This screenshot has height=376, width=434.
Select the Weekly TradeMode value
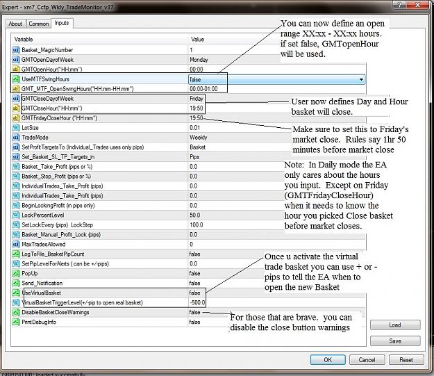click(x=198, y=138)
